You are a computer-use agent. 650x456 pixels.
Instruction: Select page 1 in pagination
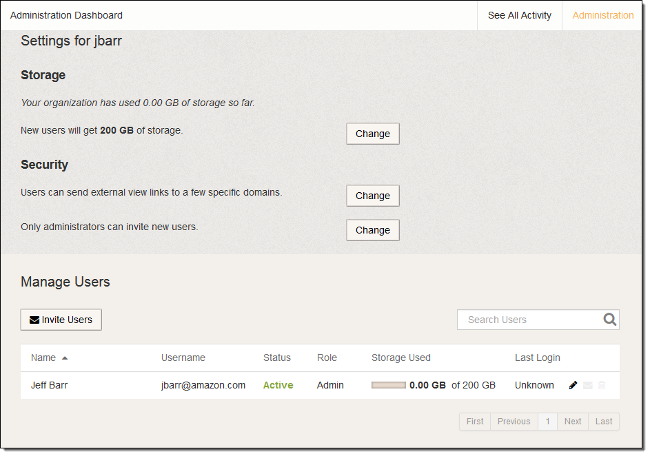(547, 421)
